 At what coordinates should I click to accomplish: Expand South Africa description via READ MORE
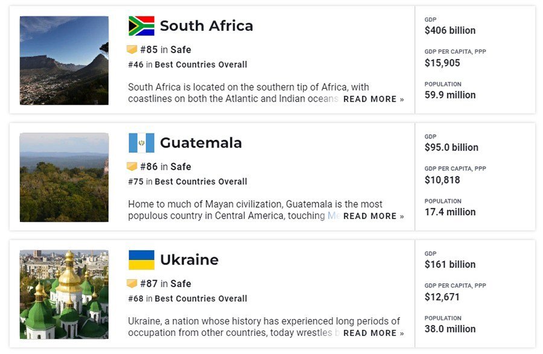pos(373,99)
